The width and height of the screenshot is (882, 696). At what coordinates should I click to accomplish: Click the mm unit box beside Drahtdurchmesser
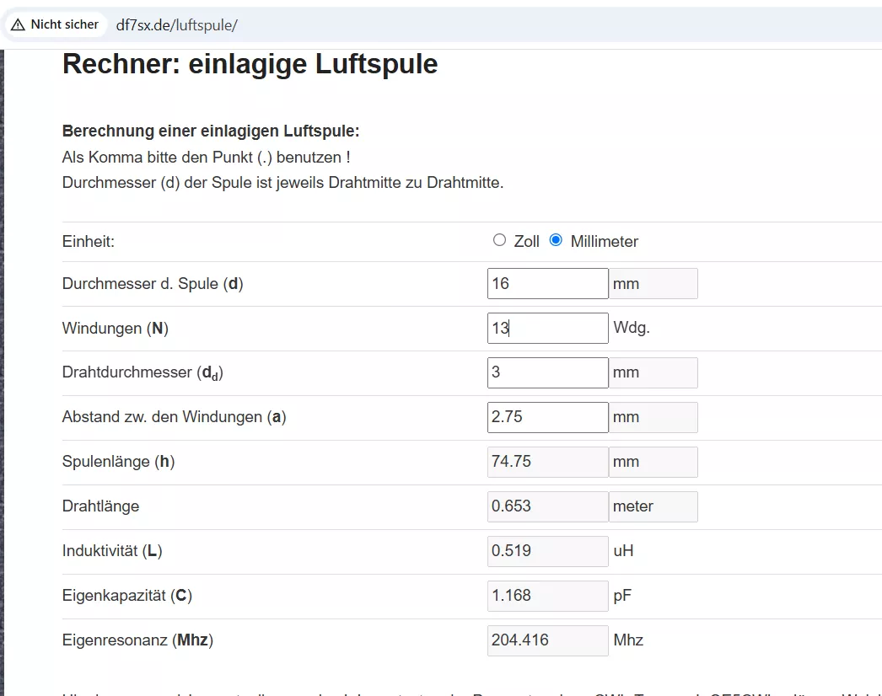[x=653, y=372]
